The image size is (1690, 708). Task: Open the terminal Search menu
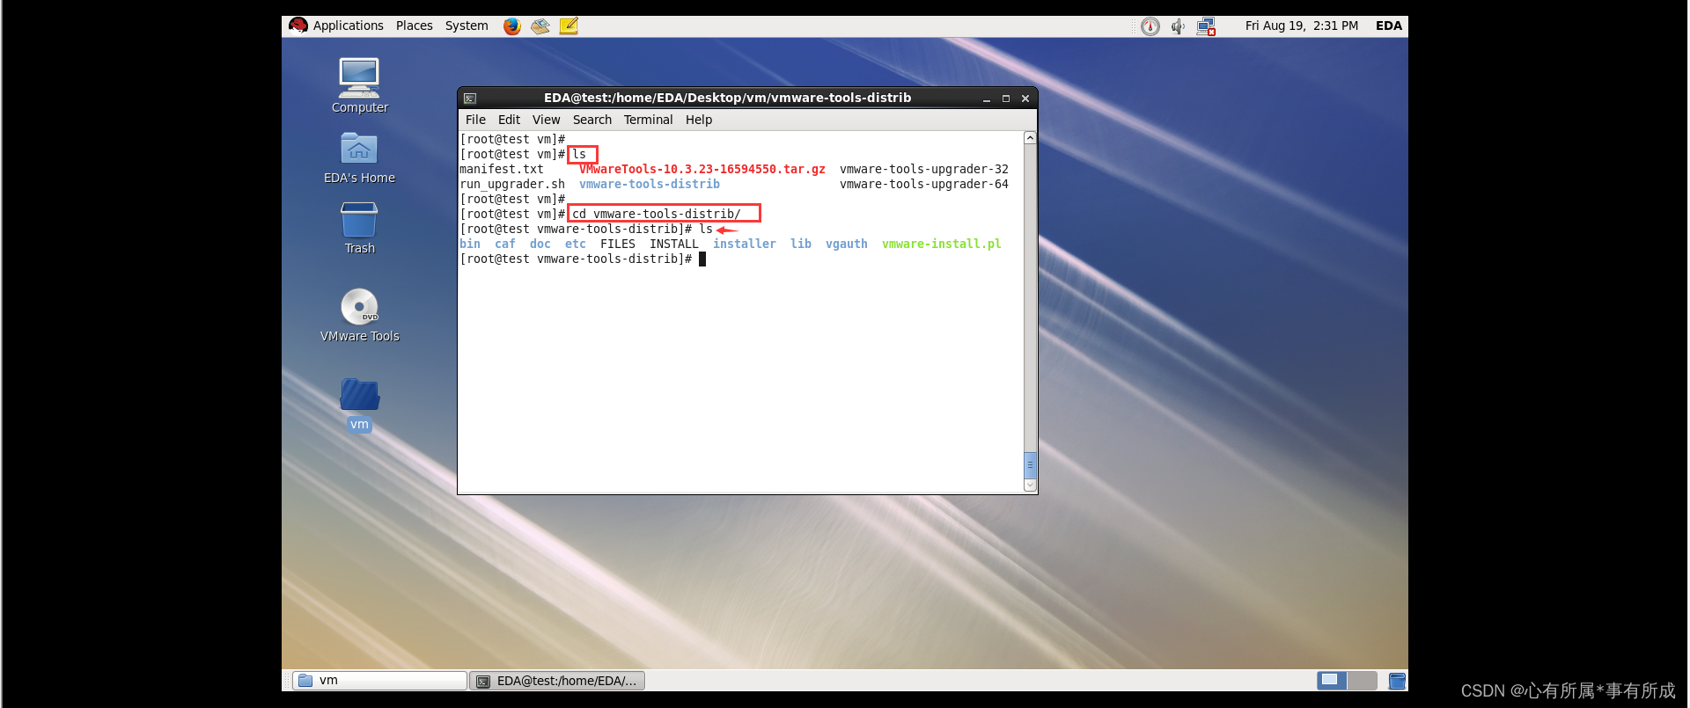click(x=591, y=120)
